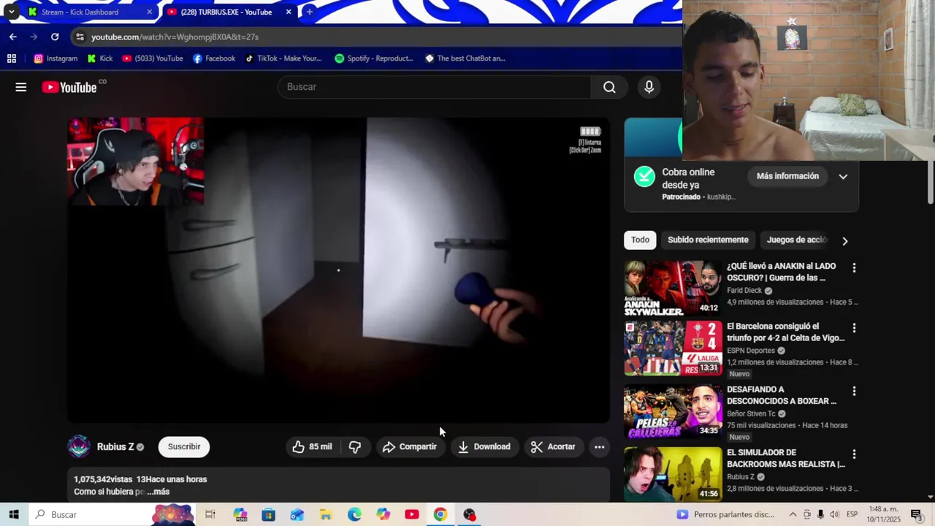This screenshot has width=935, height=526.
Task: Open the Kick bookmark
Action: (100, 58)
